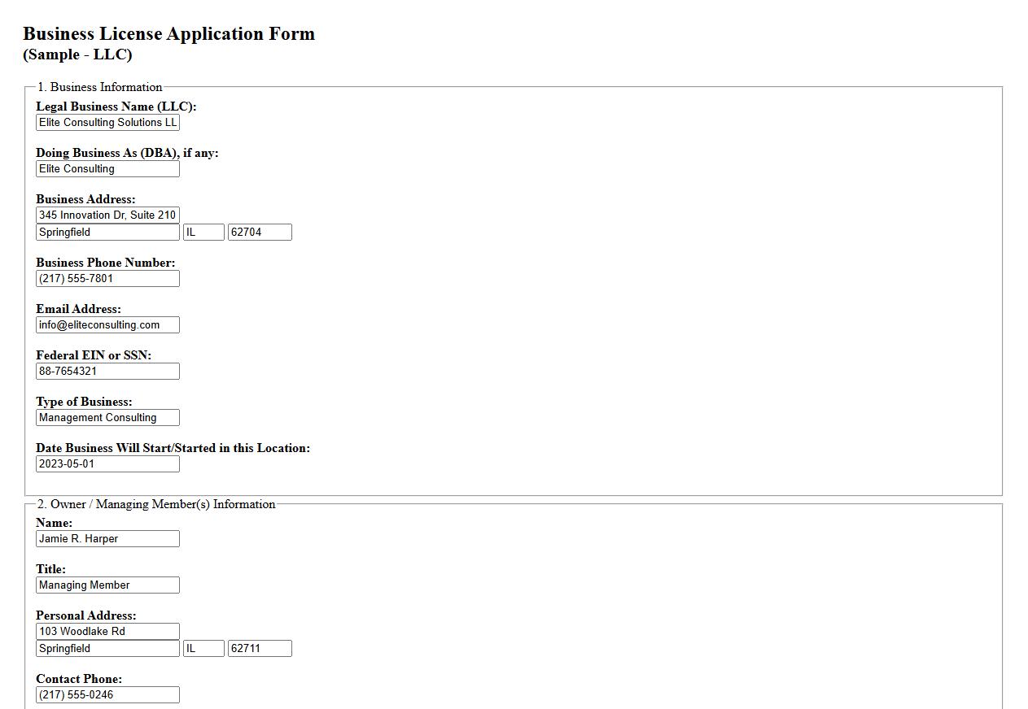This screenshot has height=709, width=1028.
Task: Click the Contact Phone field
Action: 107,694
